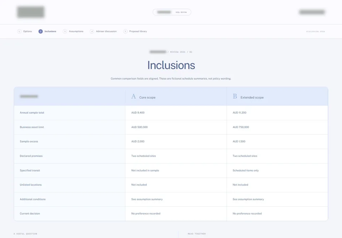The image size is (342, 238).
Task: Click the Discussion Open status label
Action: [x=315, y=31]
